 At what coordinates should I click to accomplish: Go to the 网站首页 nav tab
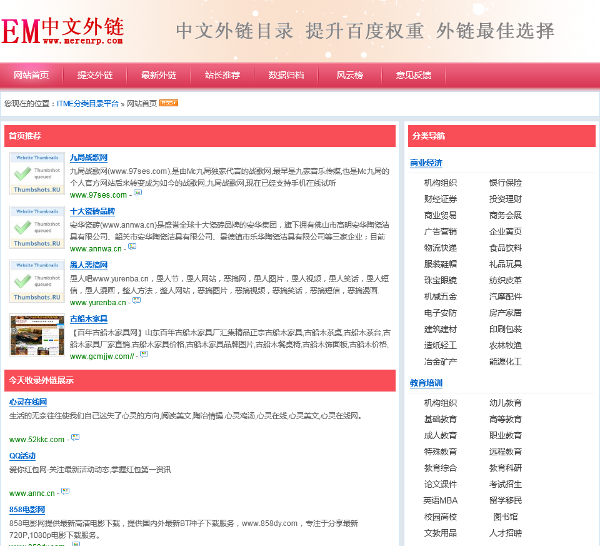click(x=31, y=75)
